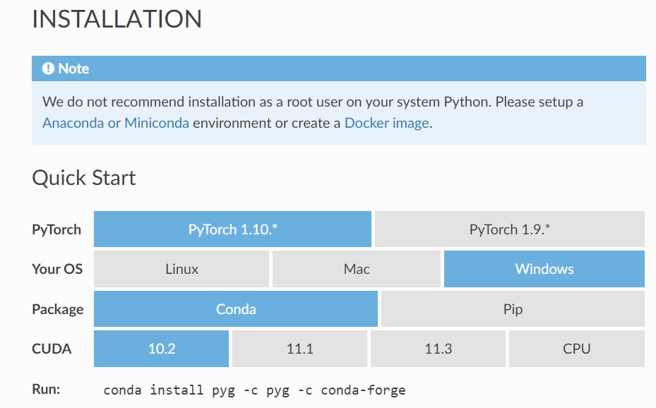Select the PyTorch 1.9.* option
This screenshot has width=656, height=408.
click(x=510, y=229)
